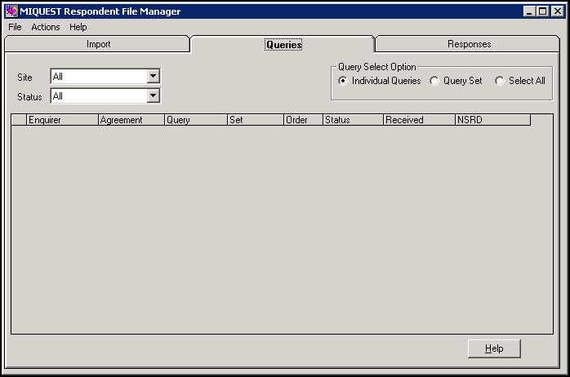
Task: Sort by the Query column header
Action: tap(195, 120)
